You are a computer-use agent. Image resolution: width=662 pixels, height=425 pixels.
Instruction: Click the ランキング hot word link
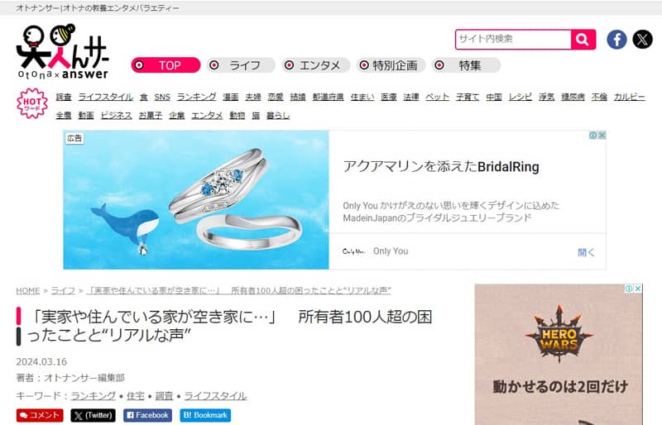pyautogui.click(x=196, y=97)
